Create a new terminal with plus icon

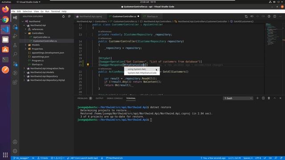[x=257, y=98]
